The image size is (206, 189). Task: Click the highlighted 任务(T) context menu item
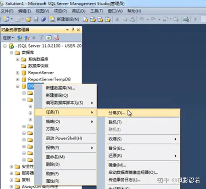click(x=65, y=112)
